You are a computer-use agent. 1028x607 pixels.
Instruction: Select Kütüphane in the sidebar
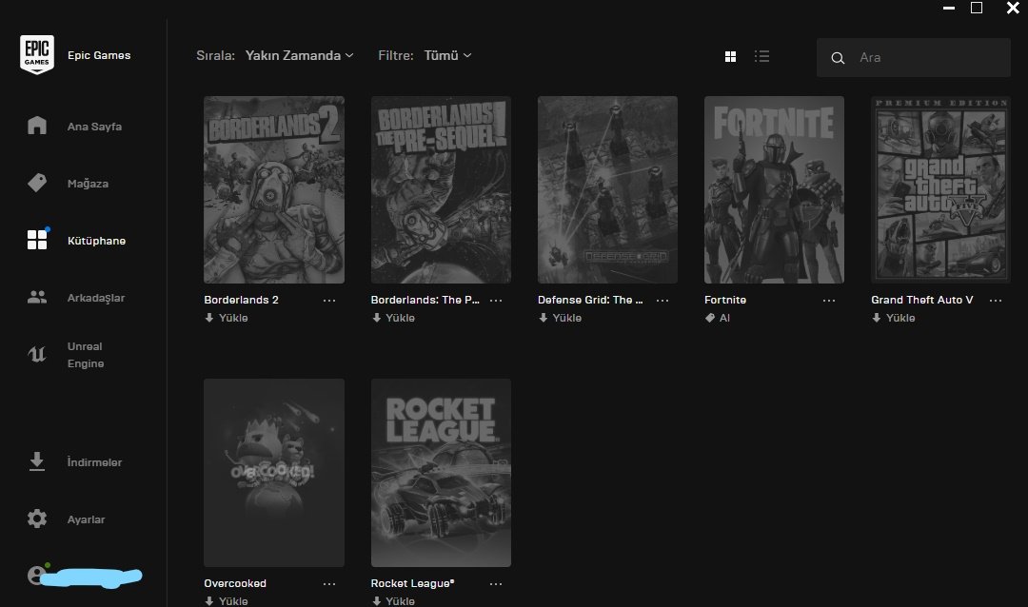click(x=96, y=241)
